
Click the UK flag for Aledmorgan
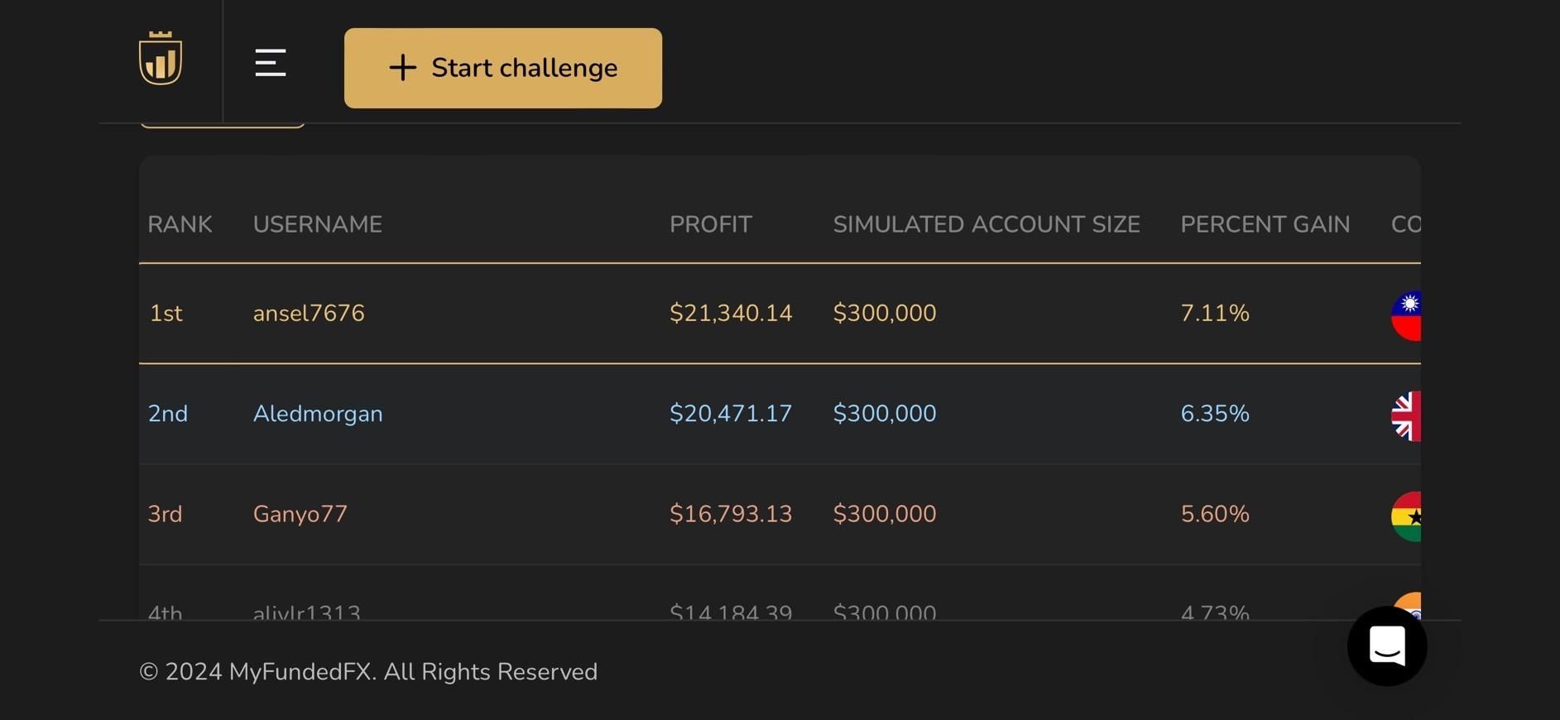click(x=1407, y=415)
